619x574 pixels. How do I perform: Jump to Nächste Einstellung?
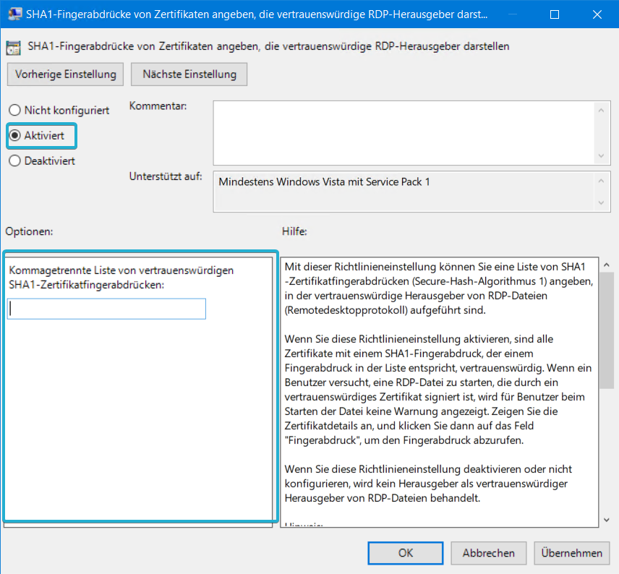tap(189, 74)
